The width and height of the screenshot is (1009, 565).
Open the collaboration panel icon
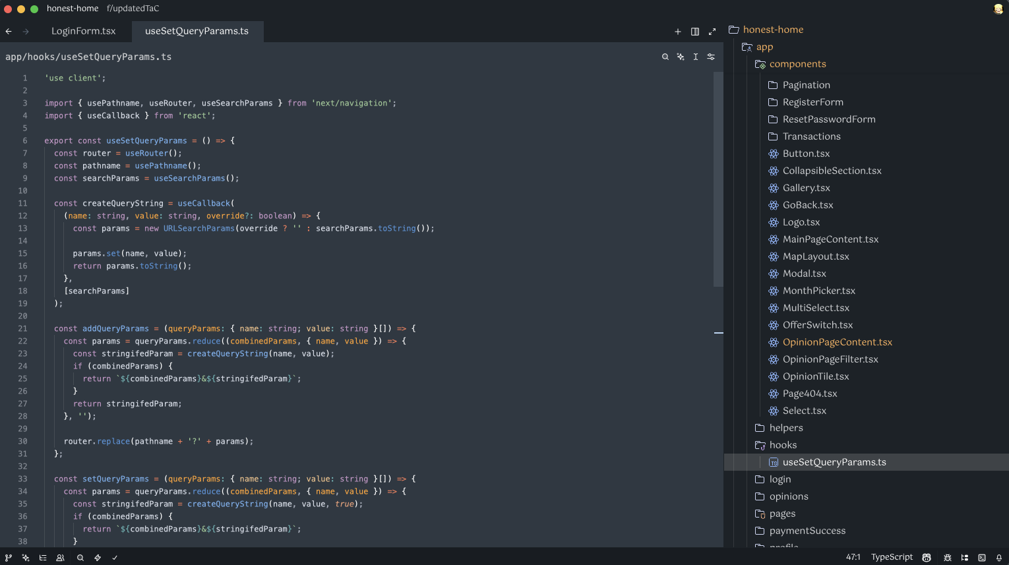pyautogui.click(x=60, y=558)
